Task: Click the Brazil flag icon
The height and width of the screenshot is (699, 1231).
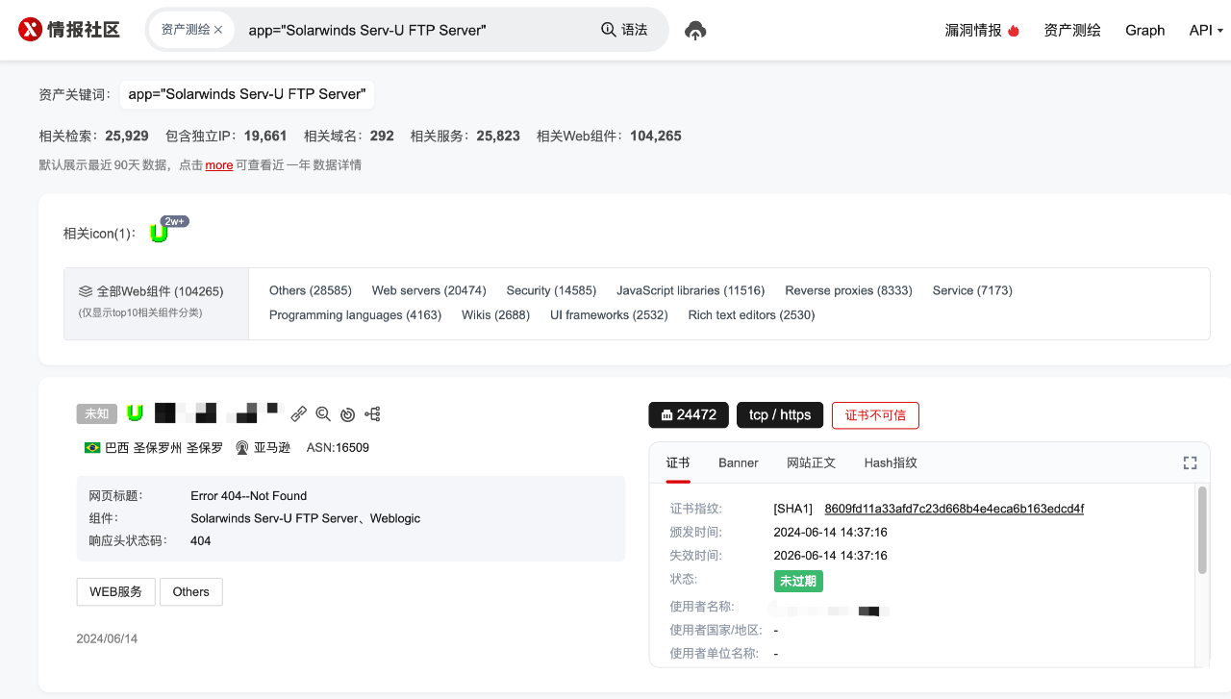Action: [92, 448]
